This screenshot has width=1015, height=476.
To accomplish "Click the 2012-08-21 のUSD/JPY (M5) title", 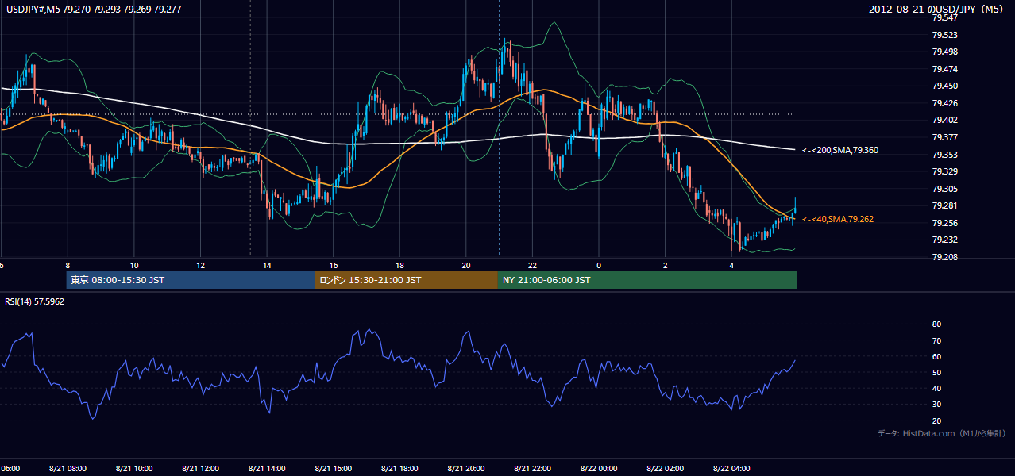I will tap(937, 10).
